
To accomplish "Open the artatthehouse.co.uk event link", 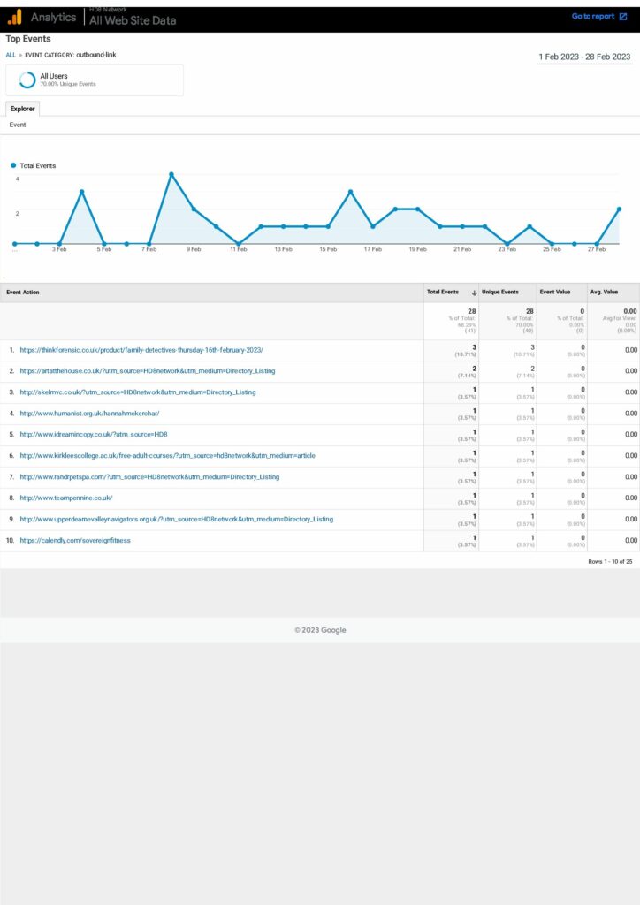I will pos(147,371).
